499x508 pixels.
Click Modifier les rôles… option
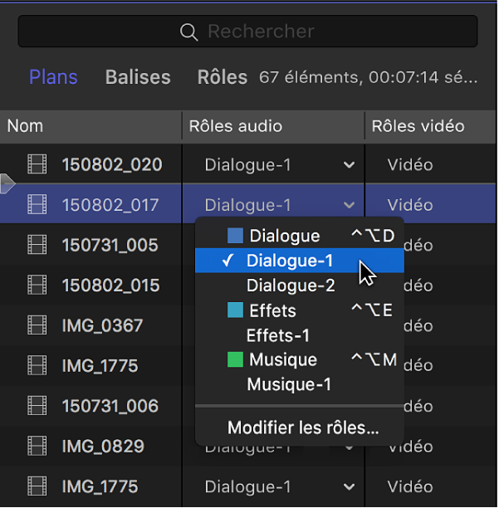coord(303,428)
